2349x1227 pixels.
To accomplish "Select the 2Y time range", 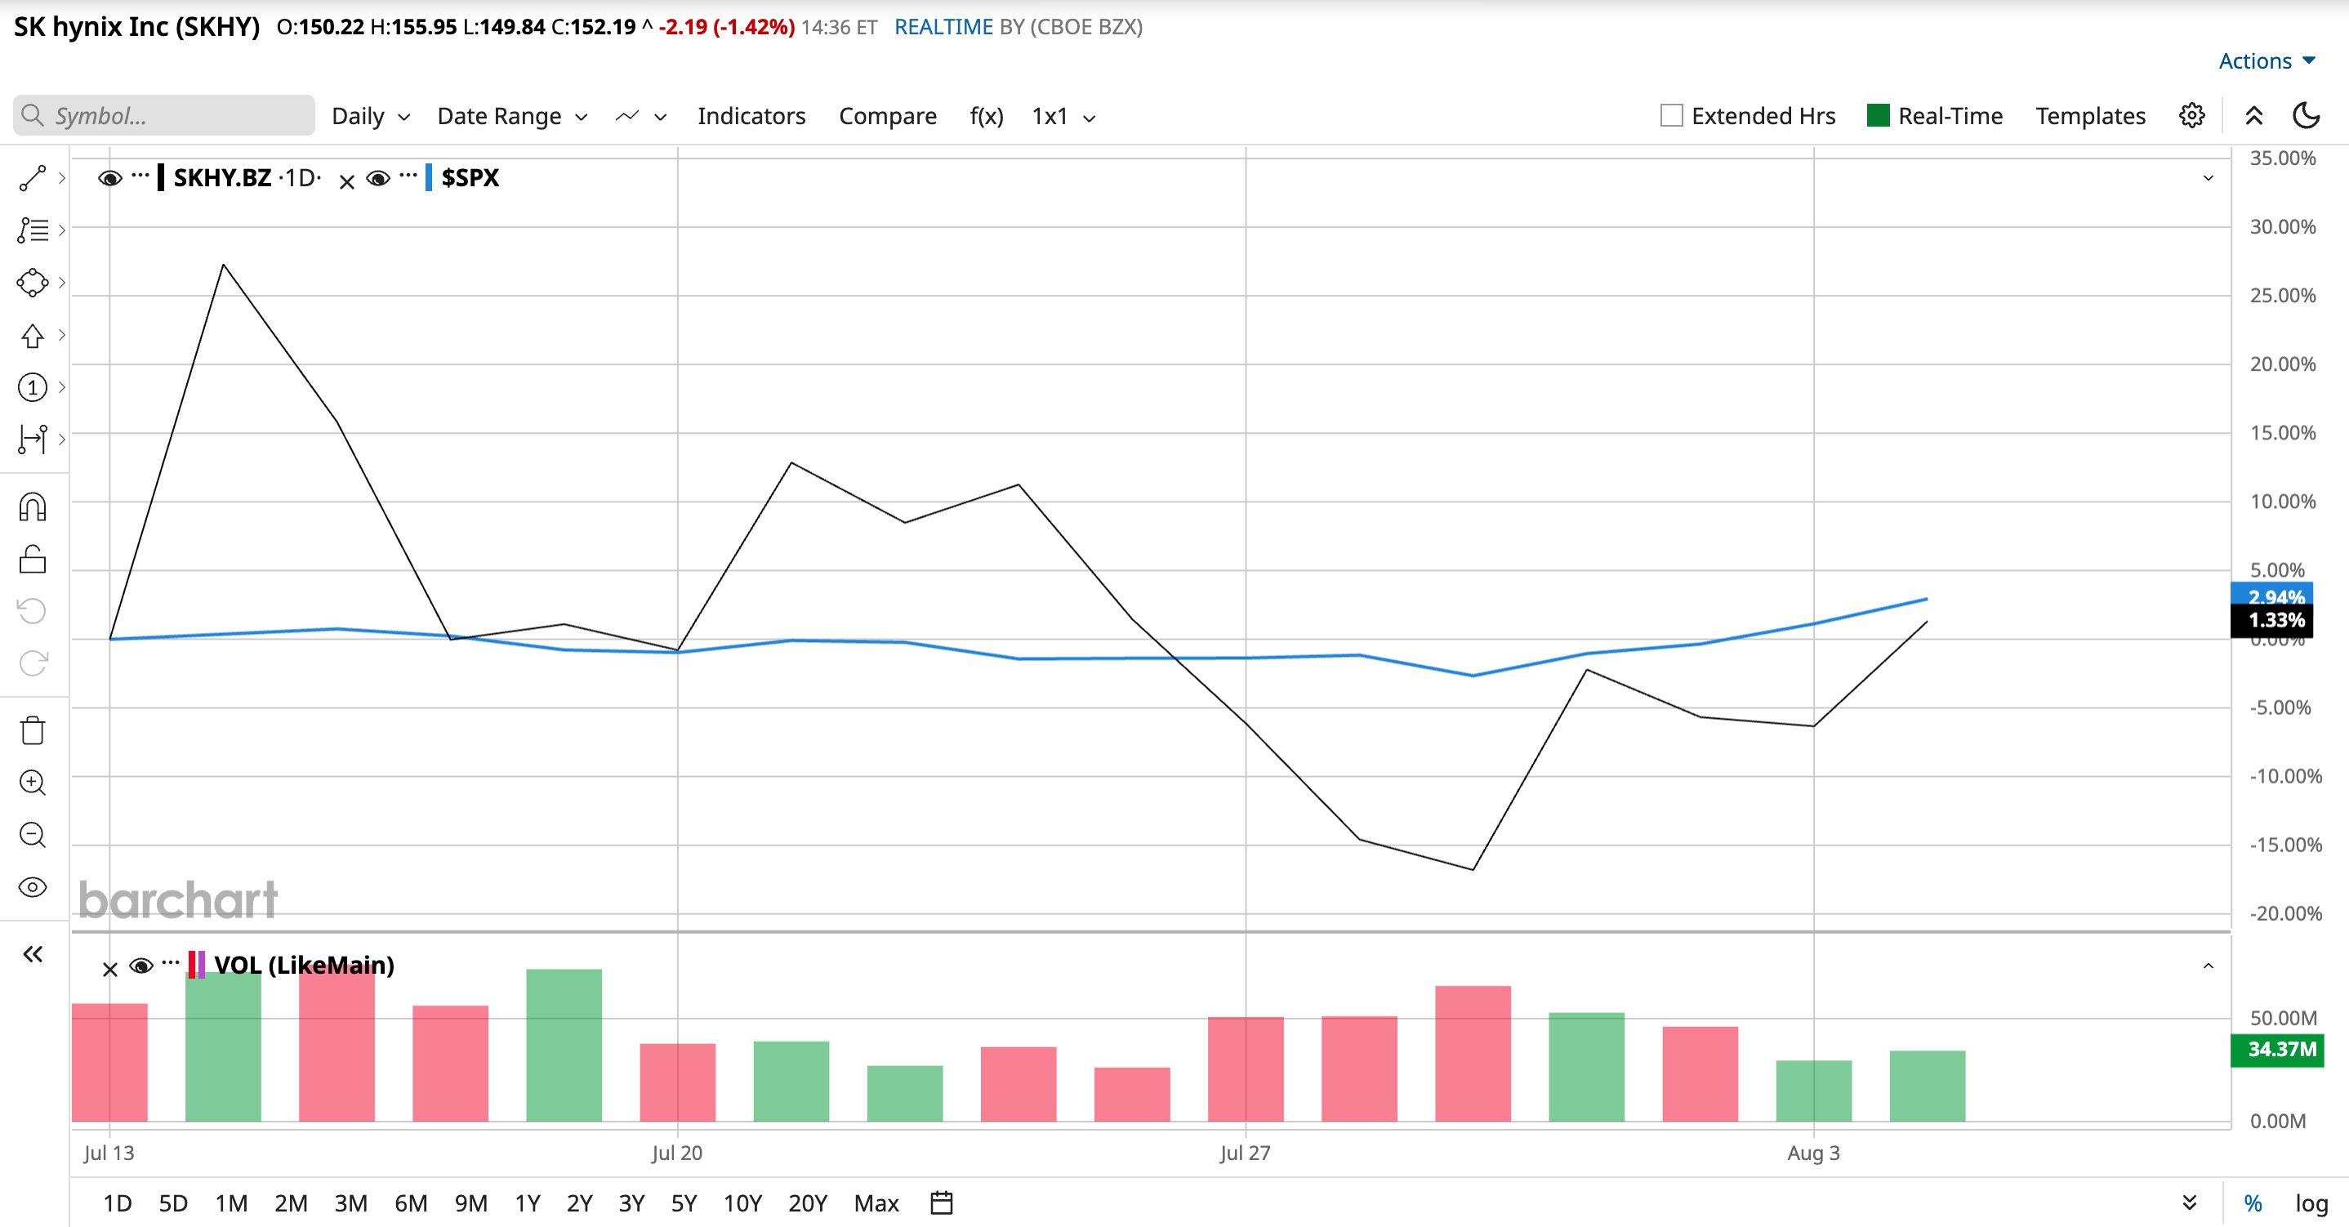I will click(580, 1203).
